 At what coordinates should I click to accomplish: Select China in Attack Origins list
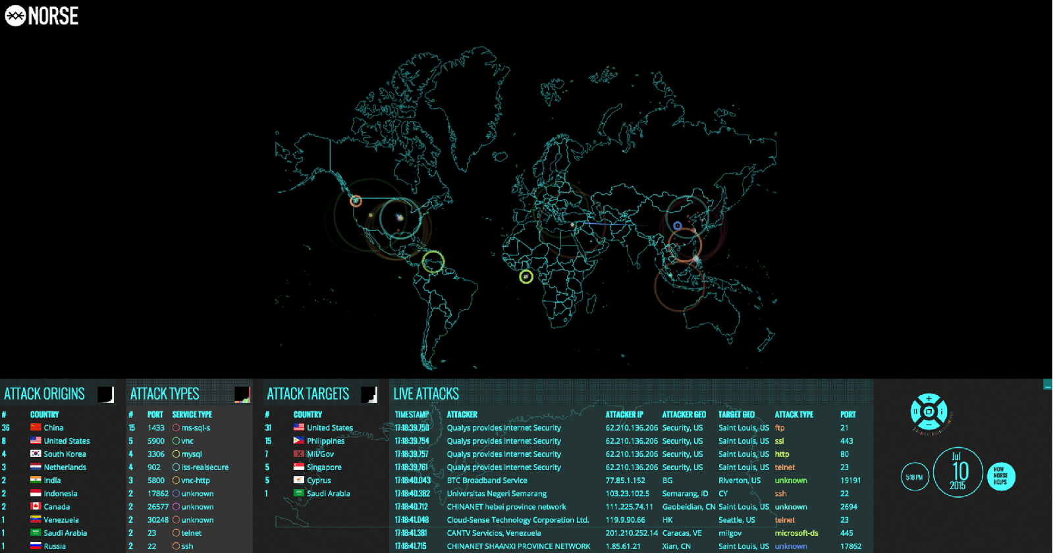click(x=53, y=428)
